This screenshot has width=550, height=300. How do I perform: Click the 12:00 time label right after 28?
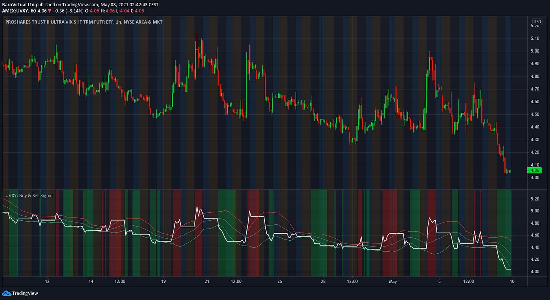[x=352, y=282]
